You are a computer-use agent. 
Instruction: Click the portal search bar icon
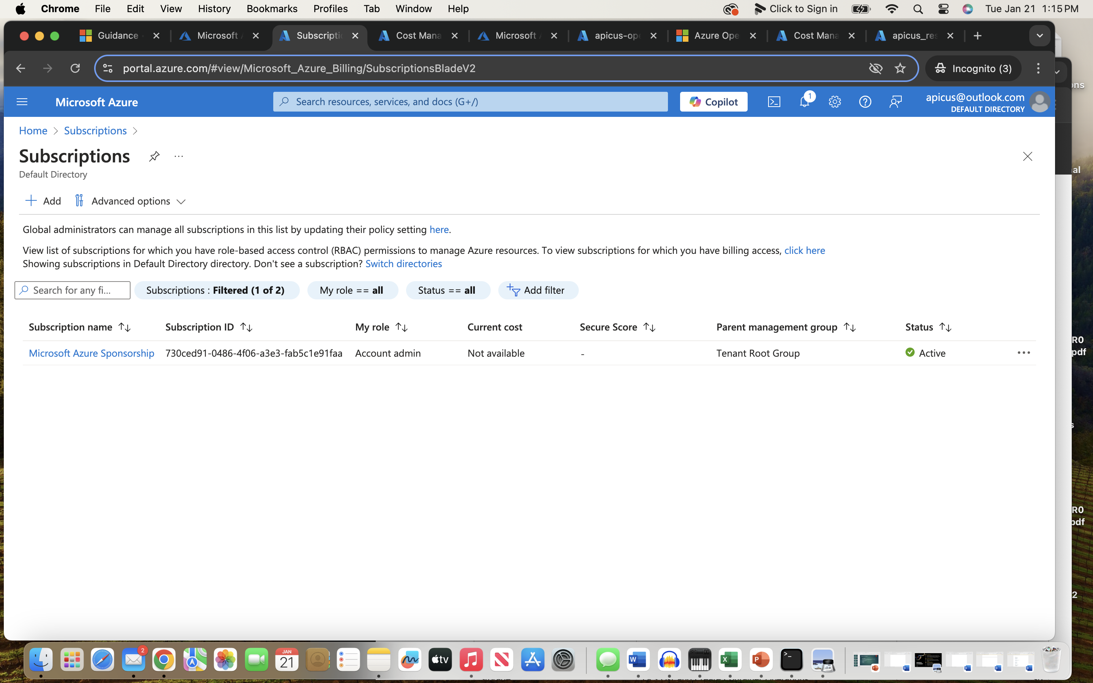click(285, 101)
